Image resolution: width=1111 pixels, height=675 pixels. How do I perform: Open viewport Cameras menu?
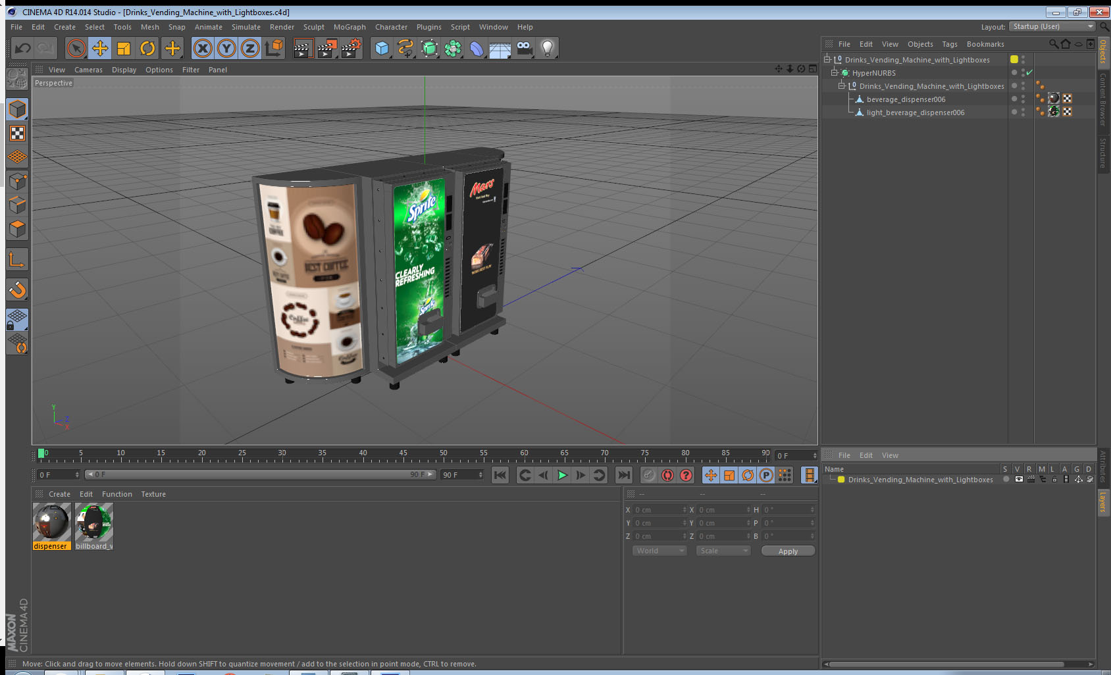click(88, 70)
